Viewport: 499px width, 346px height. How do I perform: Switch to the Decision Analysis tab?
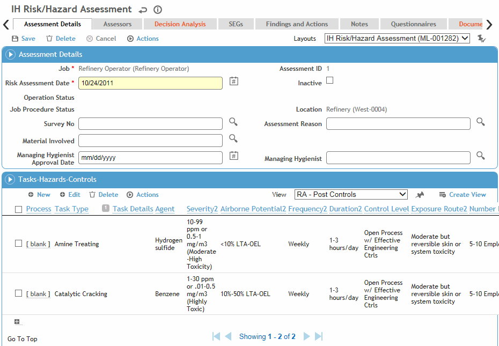[x=180, y=24]
